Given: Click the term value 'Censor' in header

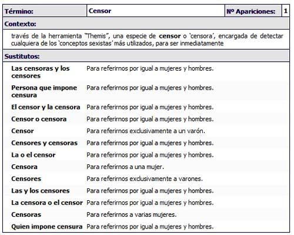Looking at the screenshot, I should (x=100, y=11).
